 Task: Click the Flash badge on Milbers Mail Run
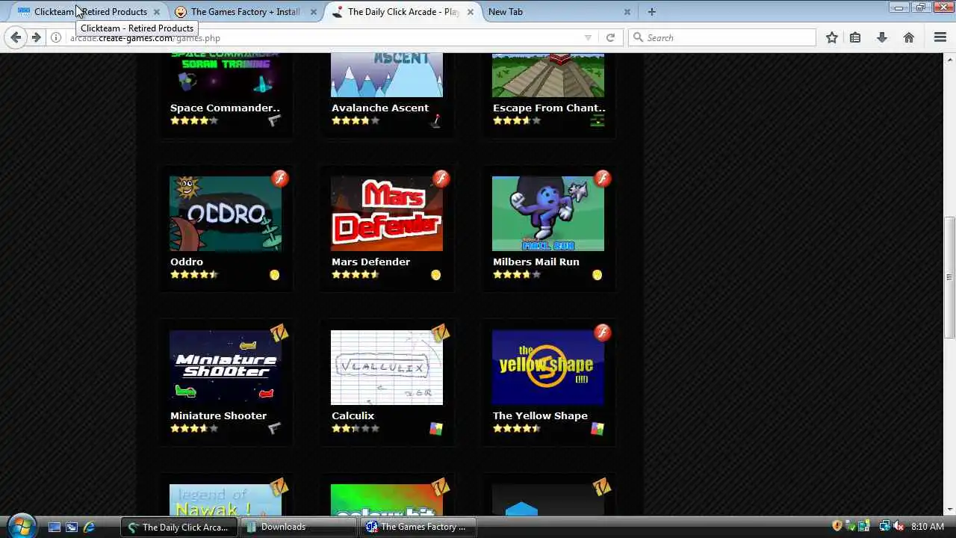pos(603,179)
